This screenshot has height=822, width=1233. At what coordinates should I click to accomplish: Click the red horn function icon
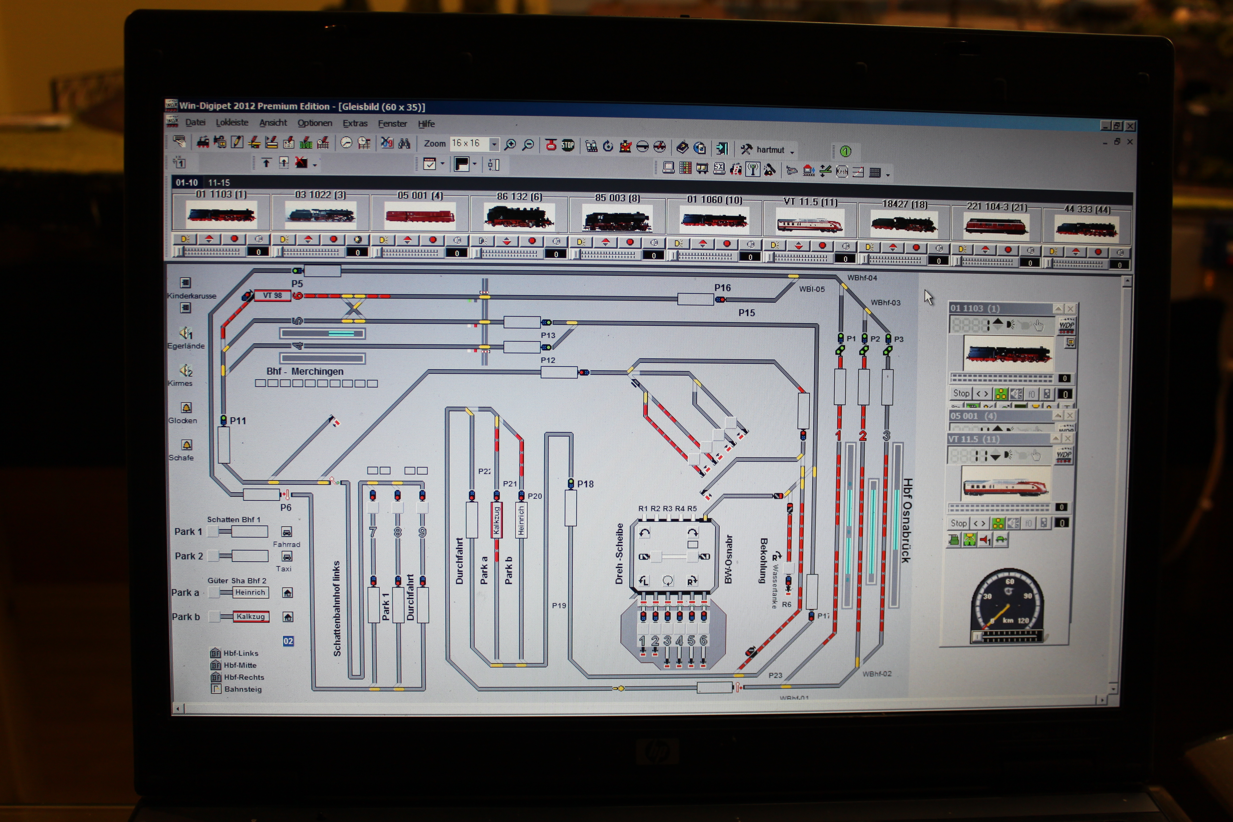pos(985,539)
